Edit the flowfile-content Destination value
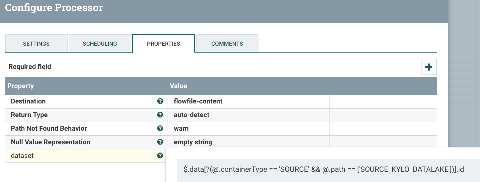Image resolution: width=480 pixels, height=182 pixels. click(198, 101)
